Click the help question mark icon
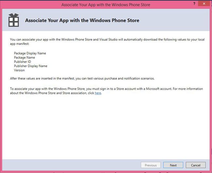This screenshot has height=173, width=212. click(194, 4)
